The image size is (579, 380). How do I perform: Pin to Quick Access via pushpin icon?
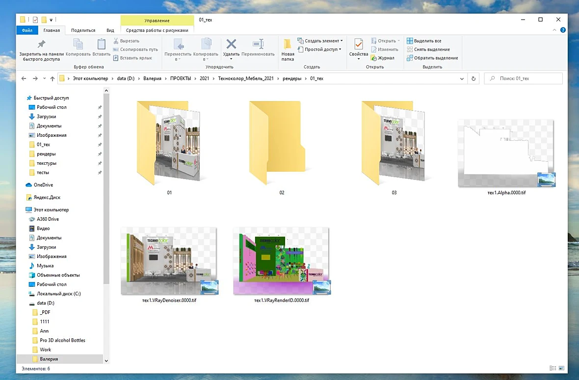(41, 44)
